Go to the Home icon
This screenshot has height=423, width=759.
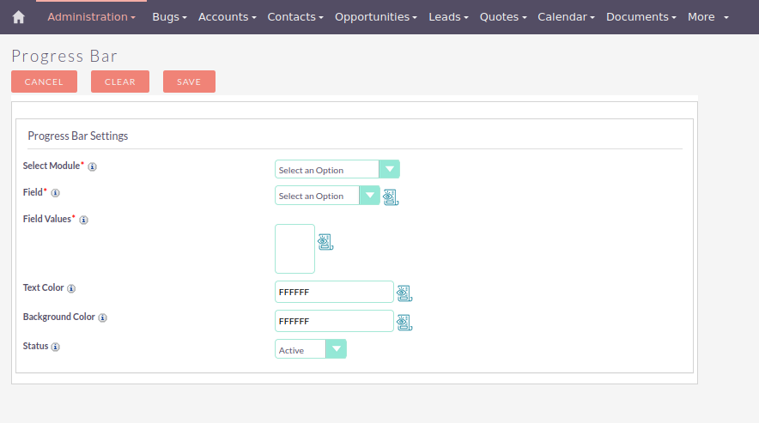click(18, 17)
